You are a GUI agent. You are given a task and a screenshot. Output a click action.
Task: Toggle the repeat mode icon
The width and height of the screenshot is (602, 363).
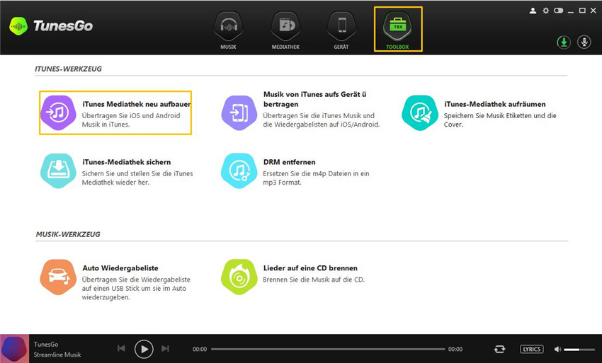coord(499,349)
